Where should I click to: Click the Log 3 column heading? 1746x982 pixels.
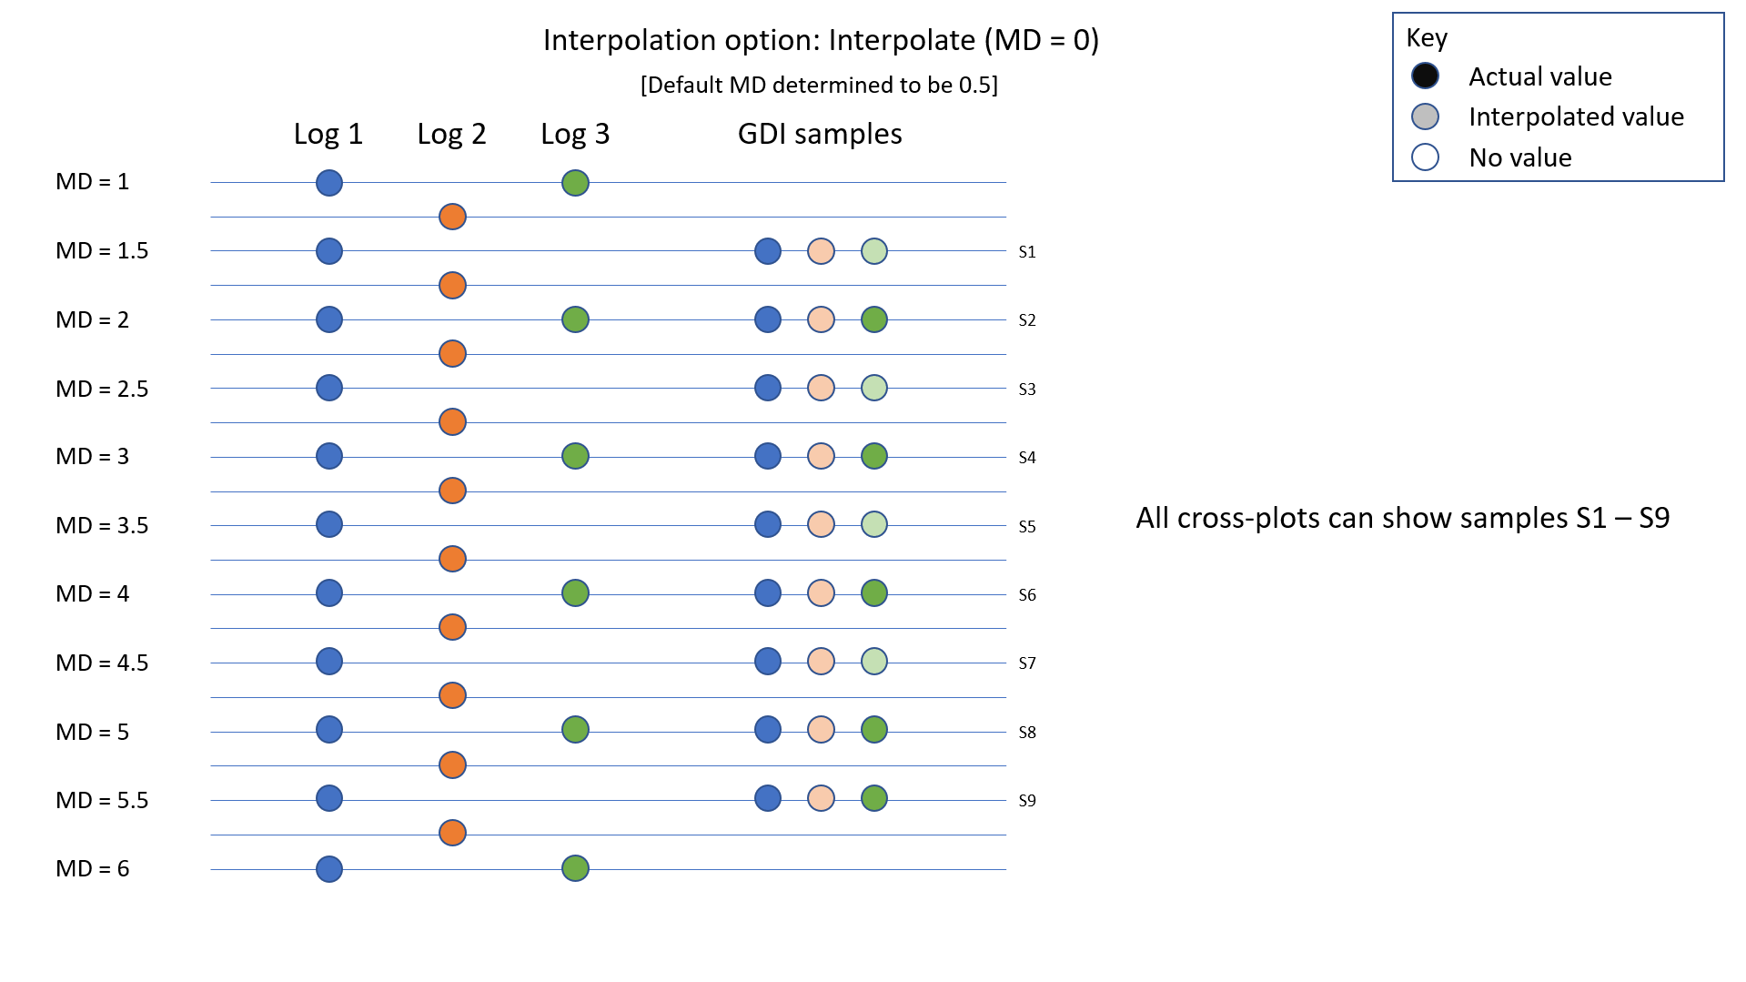point(575,135)
